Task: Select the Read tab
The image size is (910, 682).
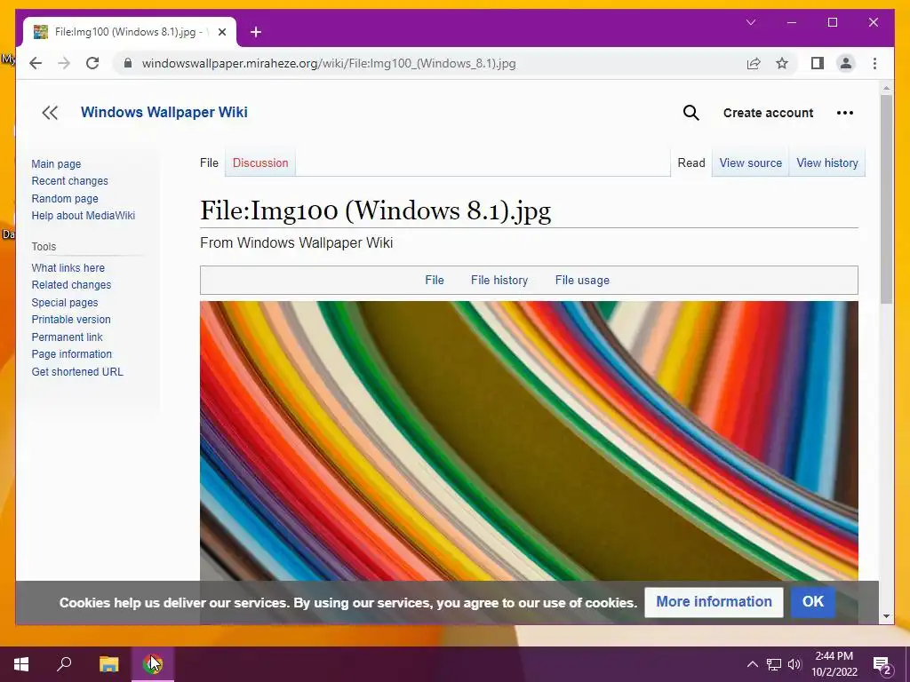Action: click(x=691, y=163)
